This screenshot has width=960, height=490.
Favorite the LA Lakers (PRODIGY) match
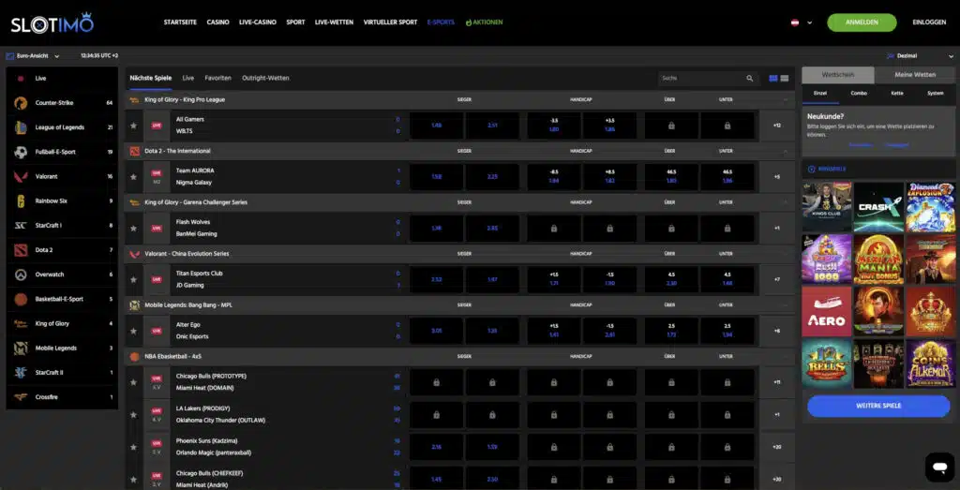(x=133, y=415)
